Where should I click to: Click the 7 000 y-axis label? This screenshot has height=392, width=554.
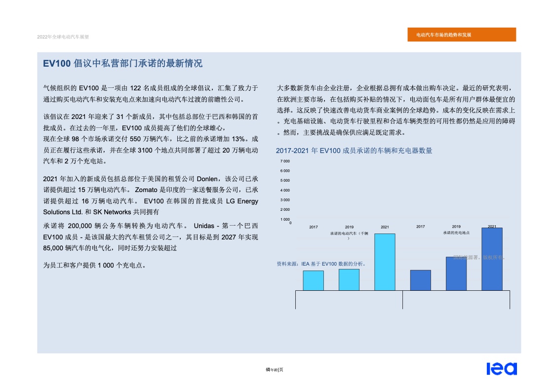(285, 161)
